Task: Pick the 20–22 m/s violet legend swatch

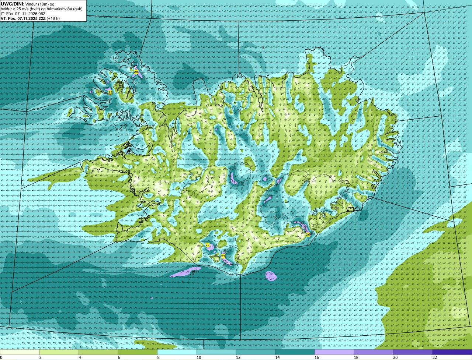Action: point(413,352)
